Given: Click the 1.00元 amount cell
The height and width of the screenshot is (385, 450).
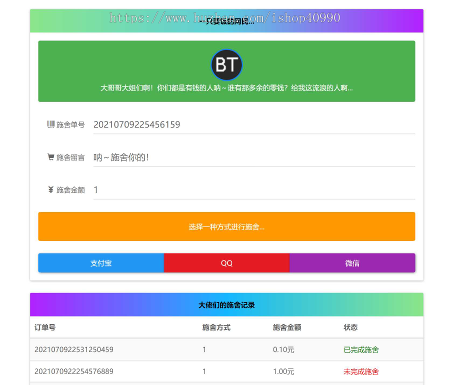Looking at the screenshot, I should [x=283, y=371].
